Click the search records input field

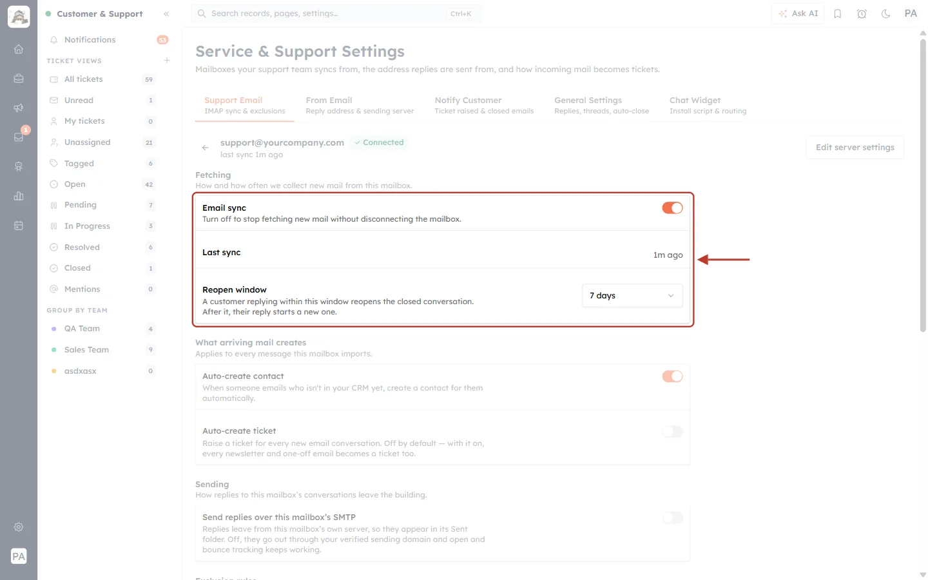(x=336, y=14)
